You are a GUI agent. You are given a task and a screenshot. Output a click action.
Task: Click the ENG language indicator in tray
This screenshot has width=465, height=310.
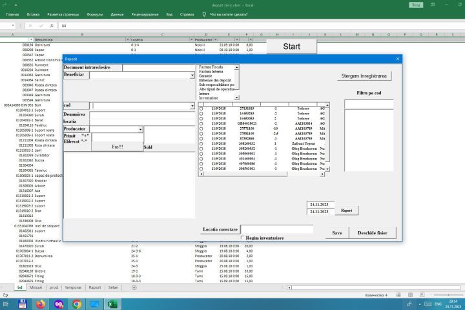(x=438, y=304)
